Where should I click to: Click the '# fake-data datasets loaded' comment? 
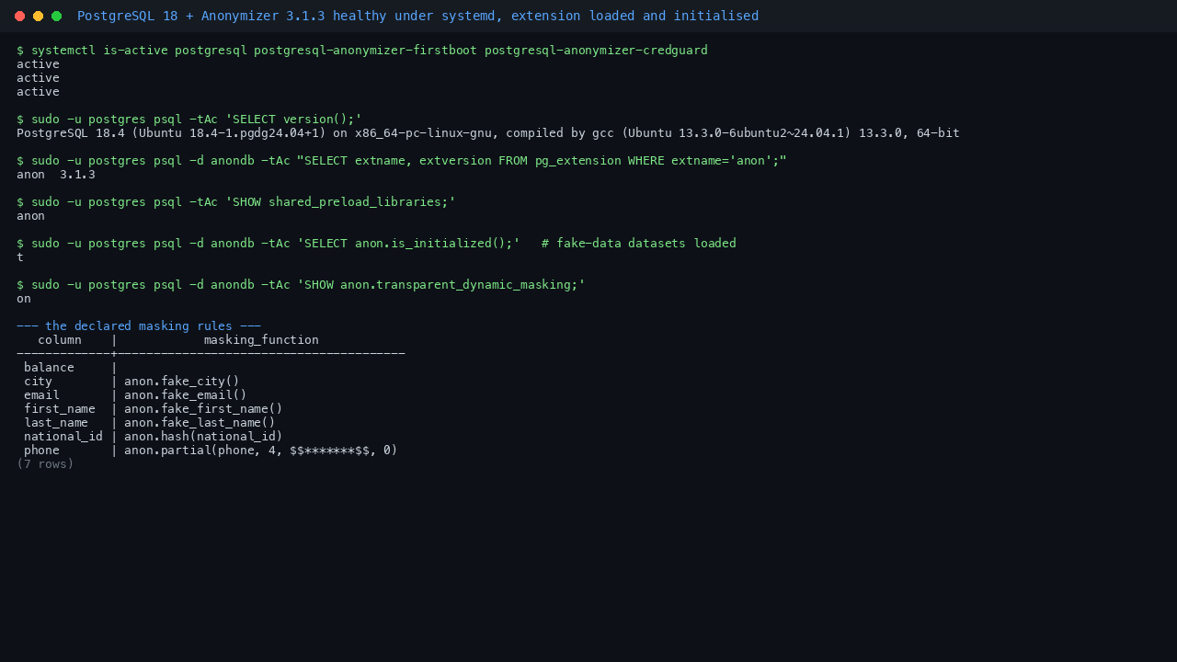click(x=639, y=244)
